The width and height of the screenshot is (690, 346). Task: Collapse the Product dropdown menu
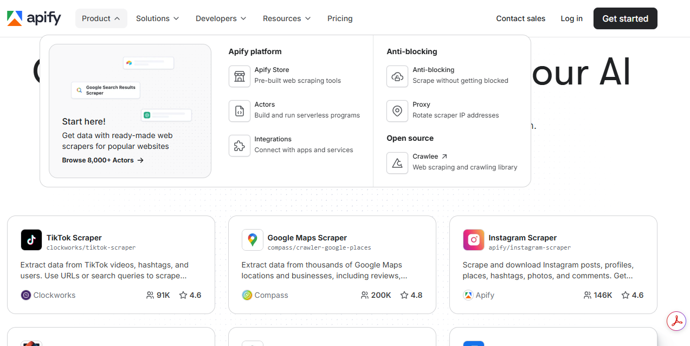click(x=101, y=18)
